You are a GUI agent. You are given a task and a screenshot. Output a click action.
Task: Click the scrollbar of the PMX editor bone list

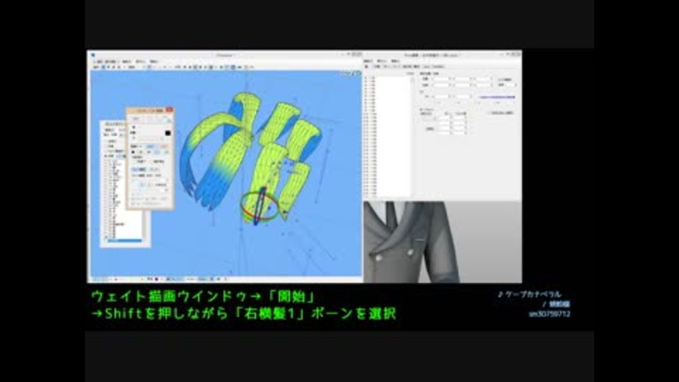[x=412, y=137]
